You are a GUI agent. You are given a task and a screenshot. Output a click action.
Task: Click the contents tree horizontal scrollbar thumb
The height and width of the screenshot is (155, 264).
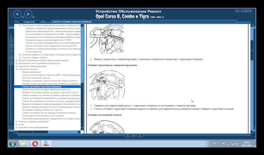tap(33, 132)
